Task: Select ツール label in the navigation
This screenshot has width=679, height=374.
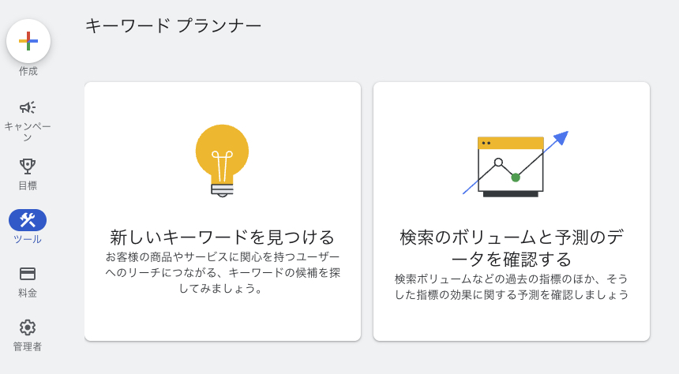Action: [28, 239]
